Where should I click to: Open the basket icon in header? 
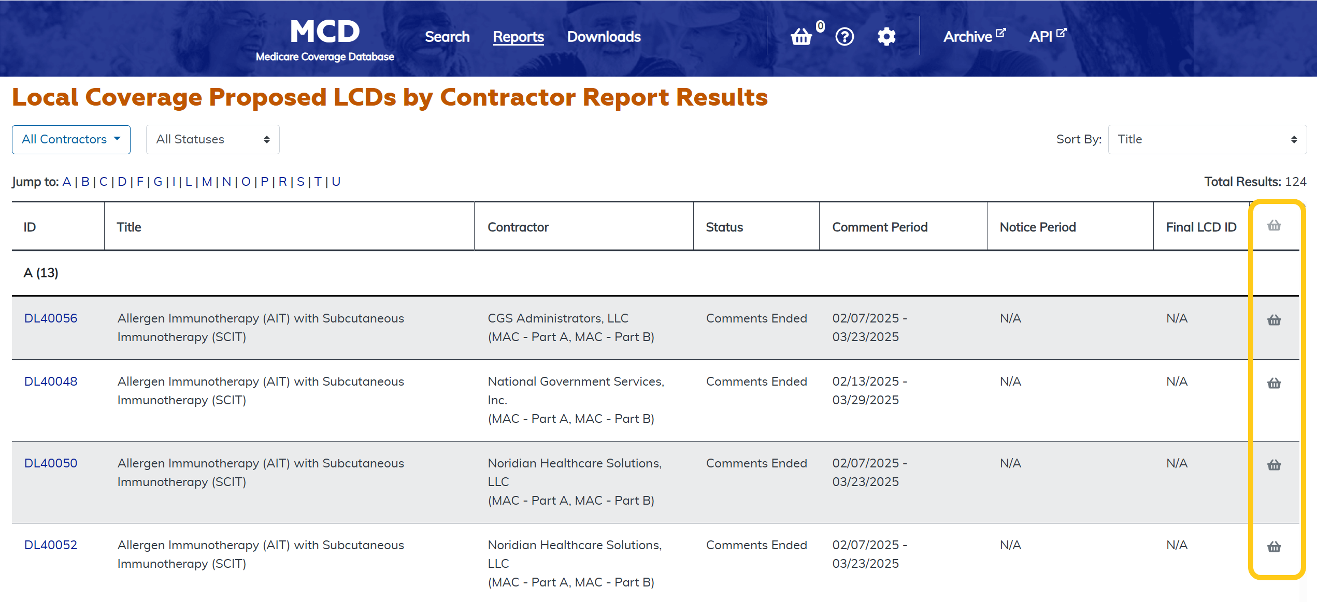[x=801, y=37]
